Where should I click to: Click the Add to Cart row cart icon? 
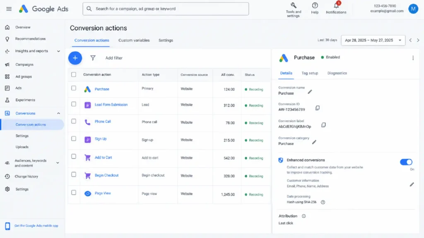87,157
